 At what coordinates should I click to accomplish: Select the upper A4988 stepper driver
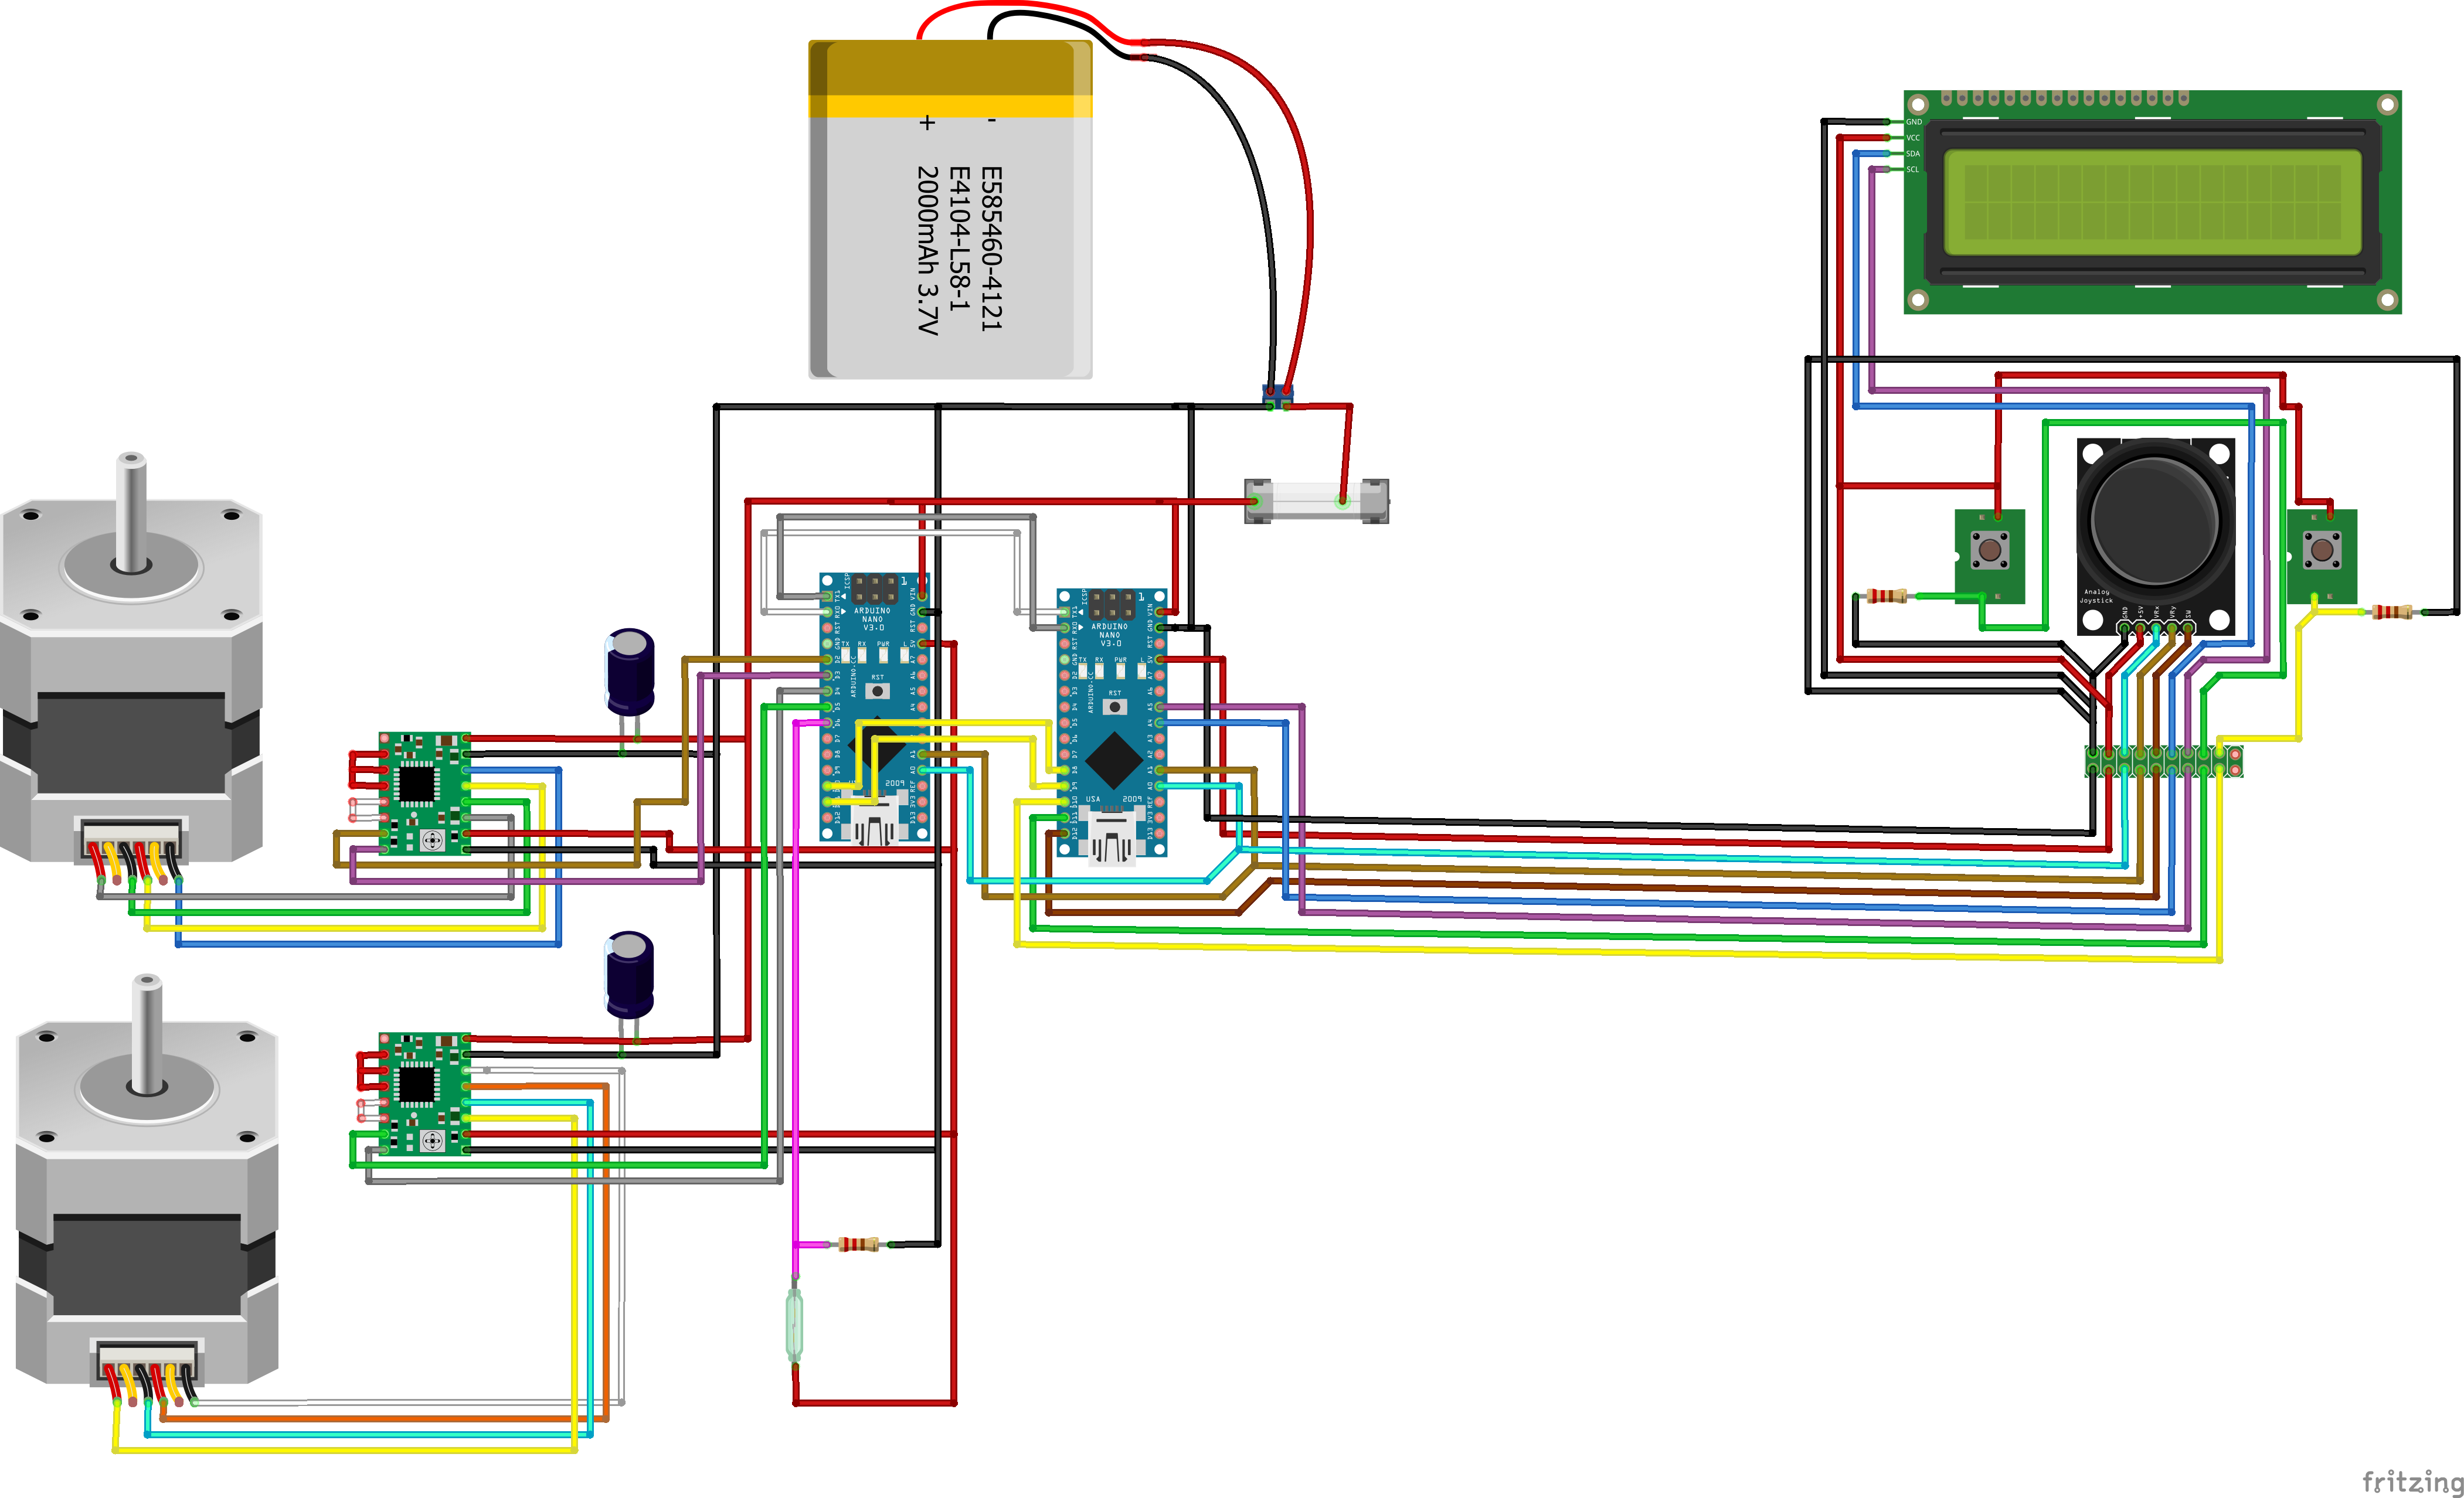[x=425, y=793]
